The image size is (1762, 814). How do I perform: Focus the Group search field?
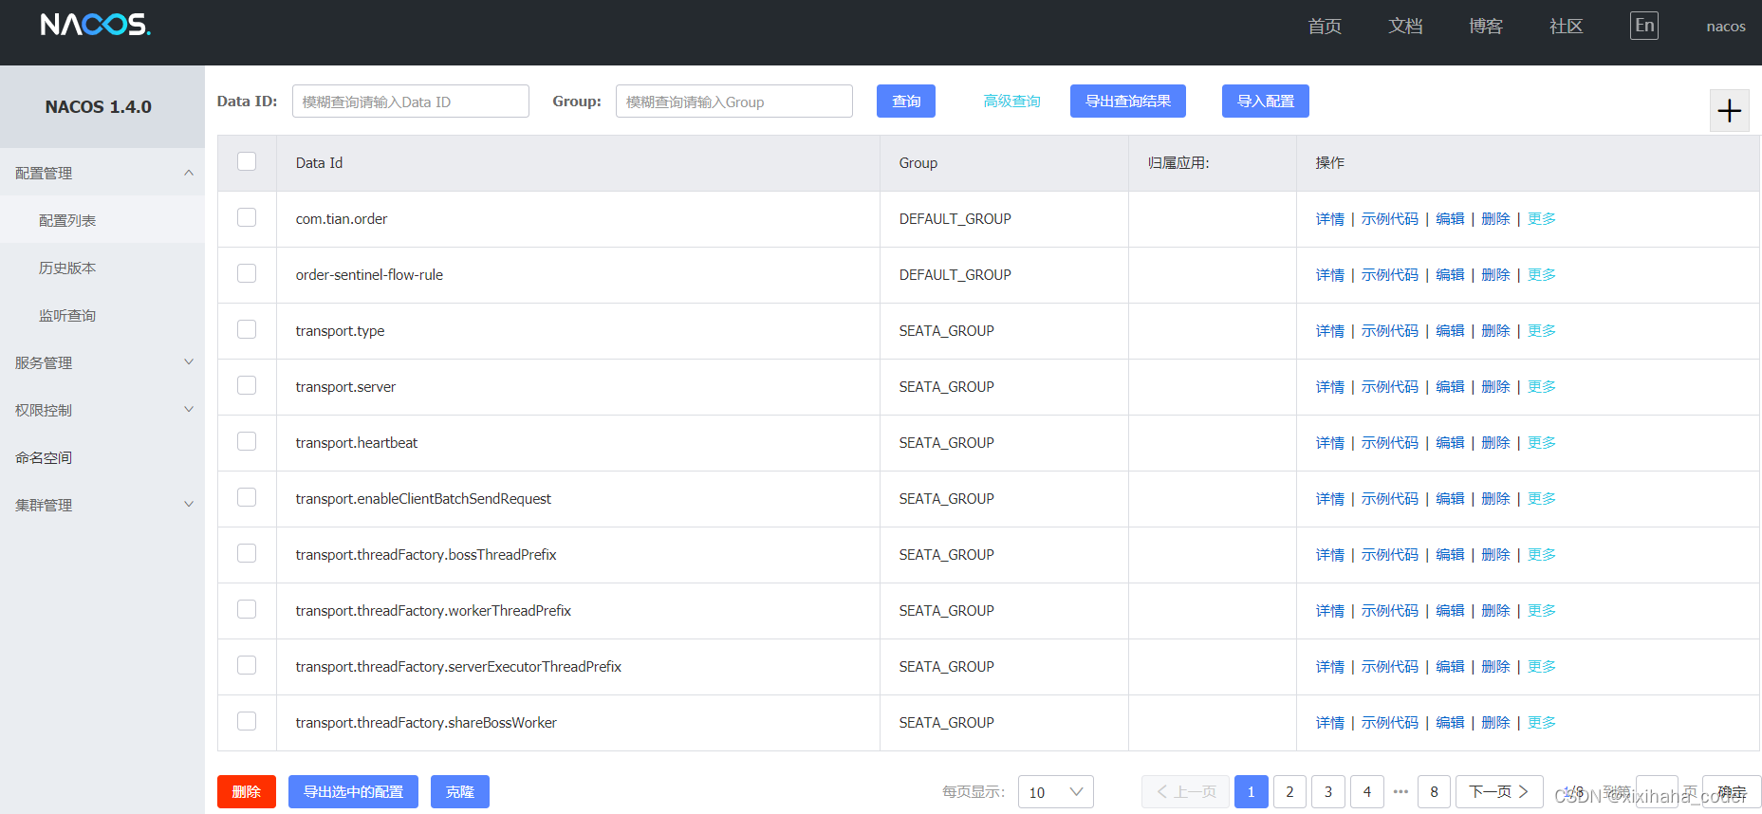(x=734, y=102)
